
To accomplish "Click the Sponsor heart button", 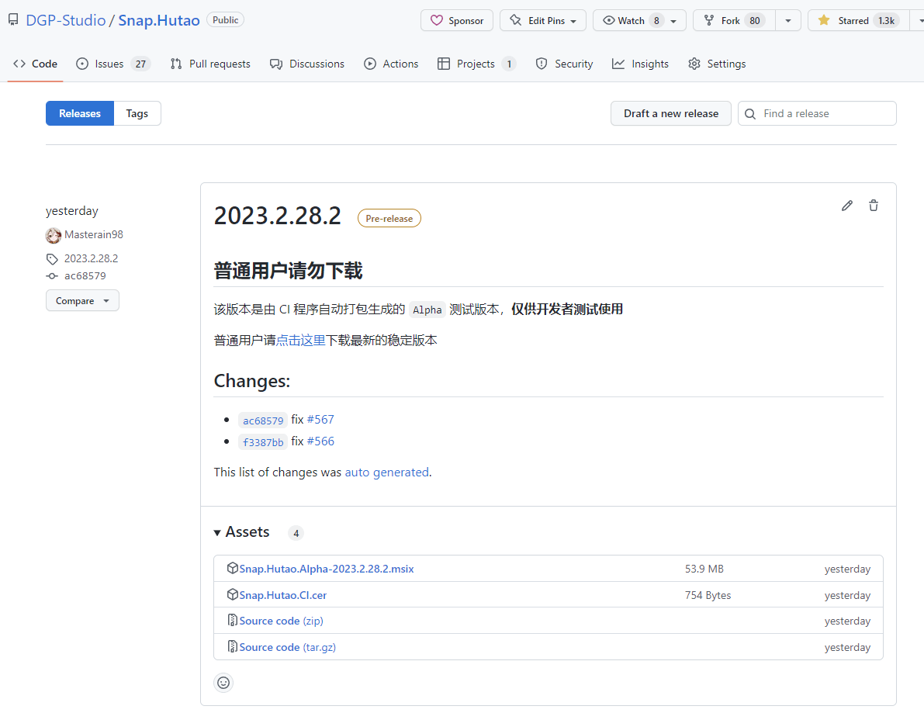I will (457, 21).
